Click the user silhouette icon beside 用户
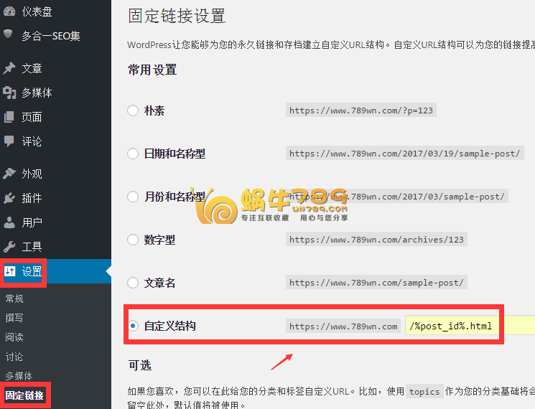 pyautogui.click(x=9, y=222)
